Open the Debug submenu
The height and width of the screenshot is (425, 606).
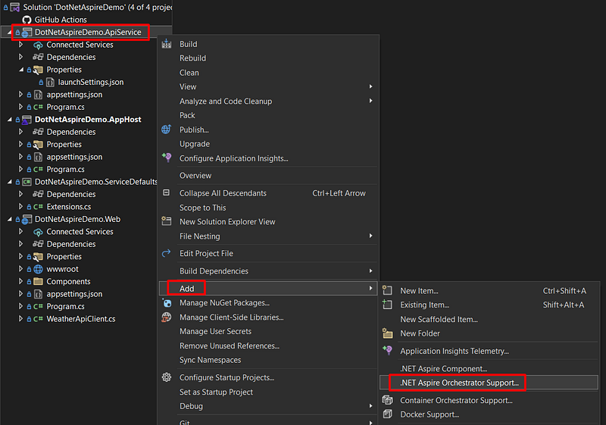268,406
